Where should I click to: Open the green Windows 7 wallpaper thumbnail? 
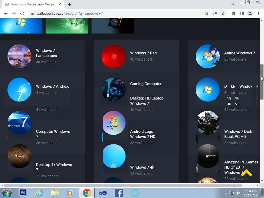(67, 26)
